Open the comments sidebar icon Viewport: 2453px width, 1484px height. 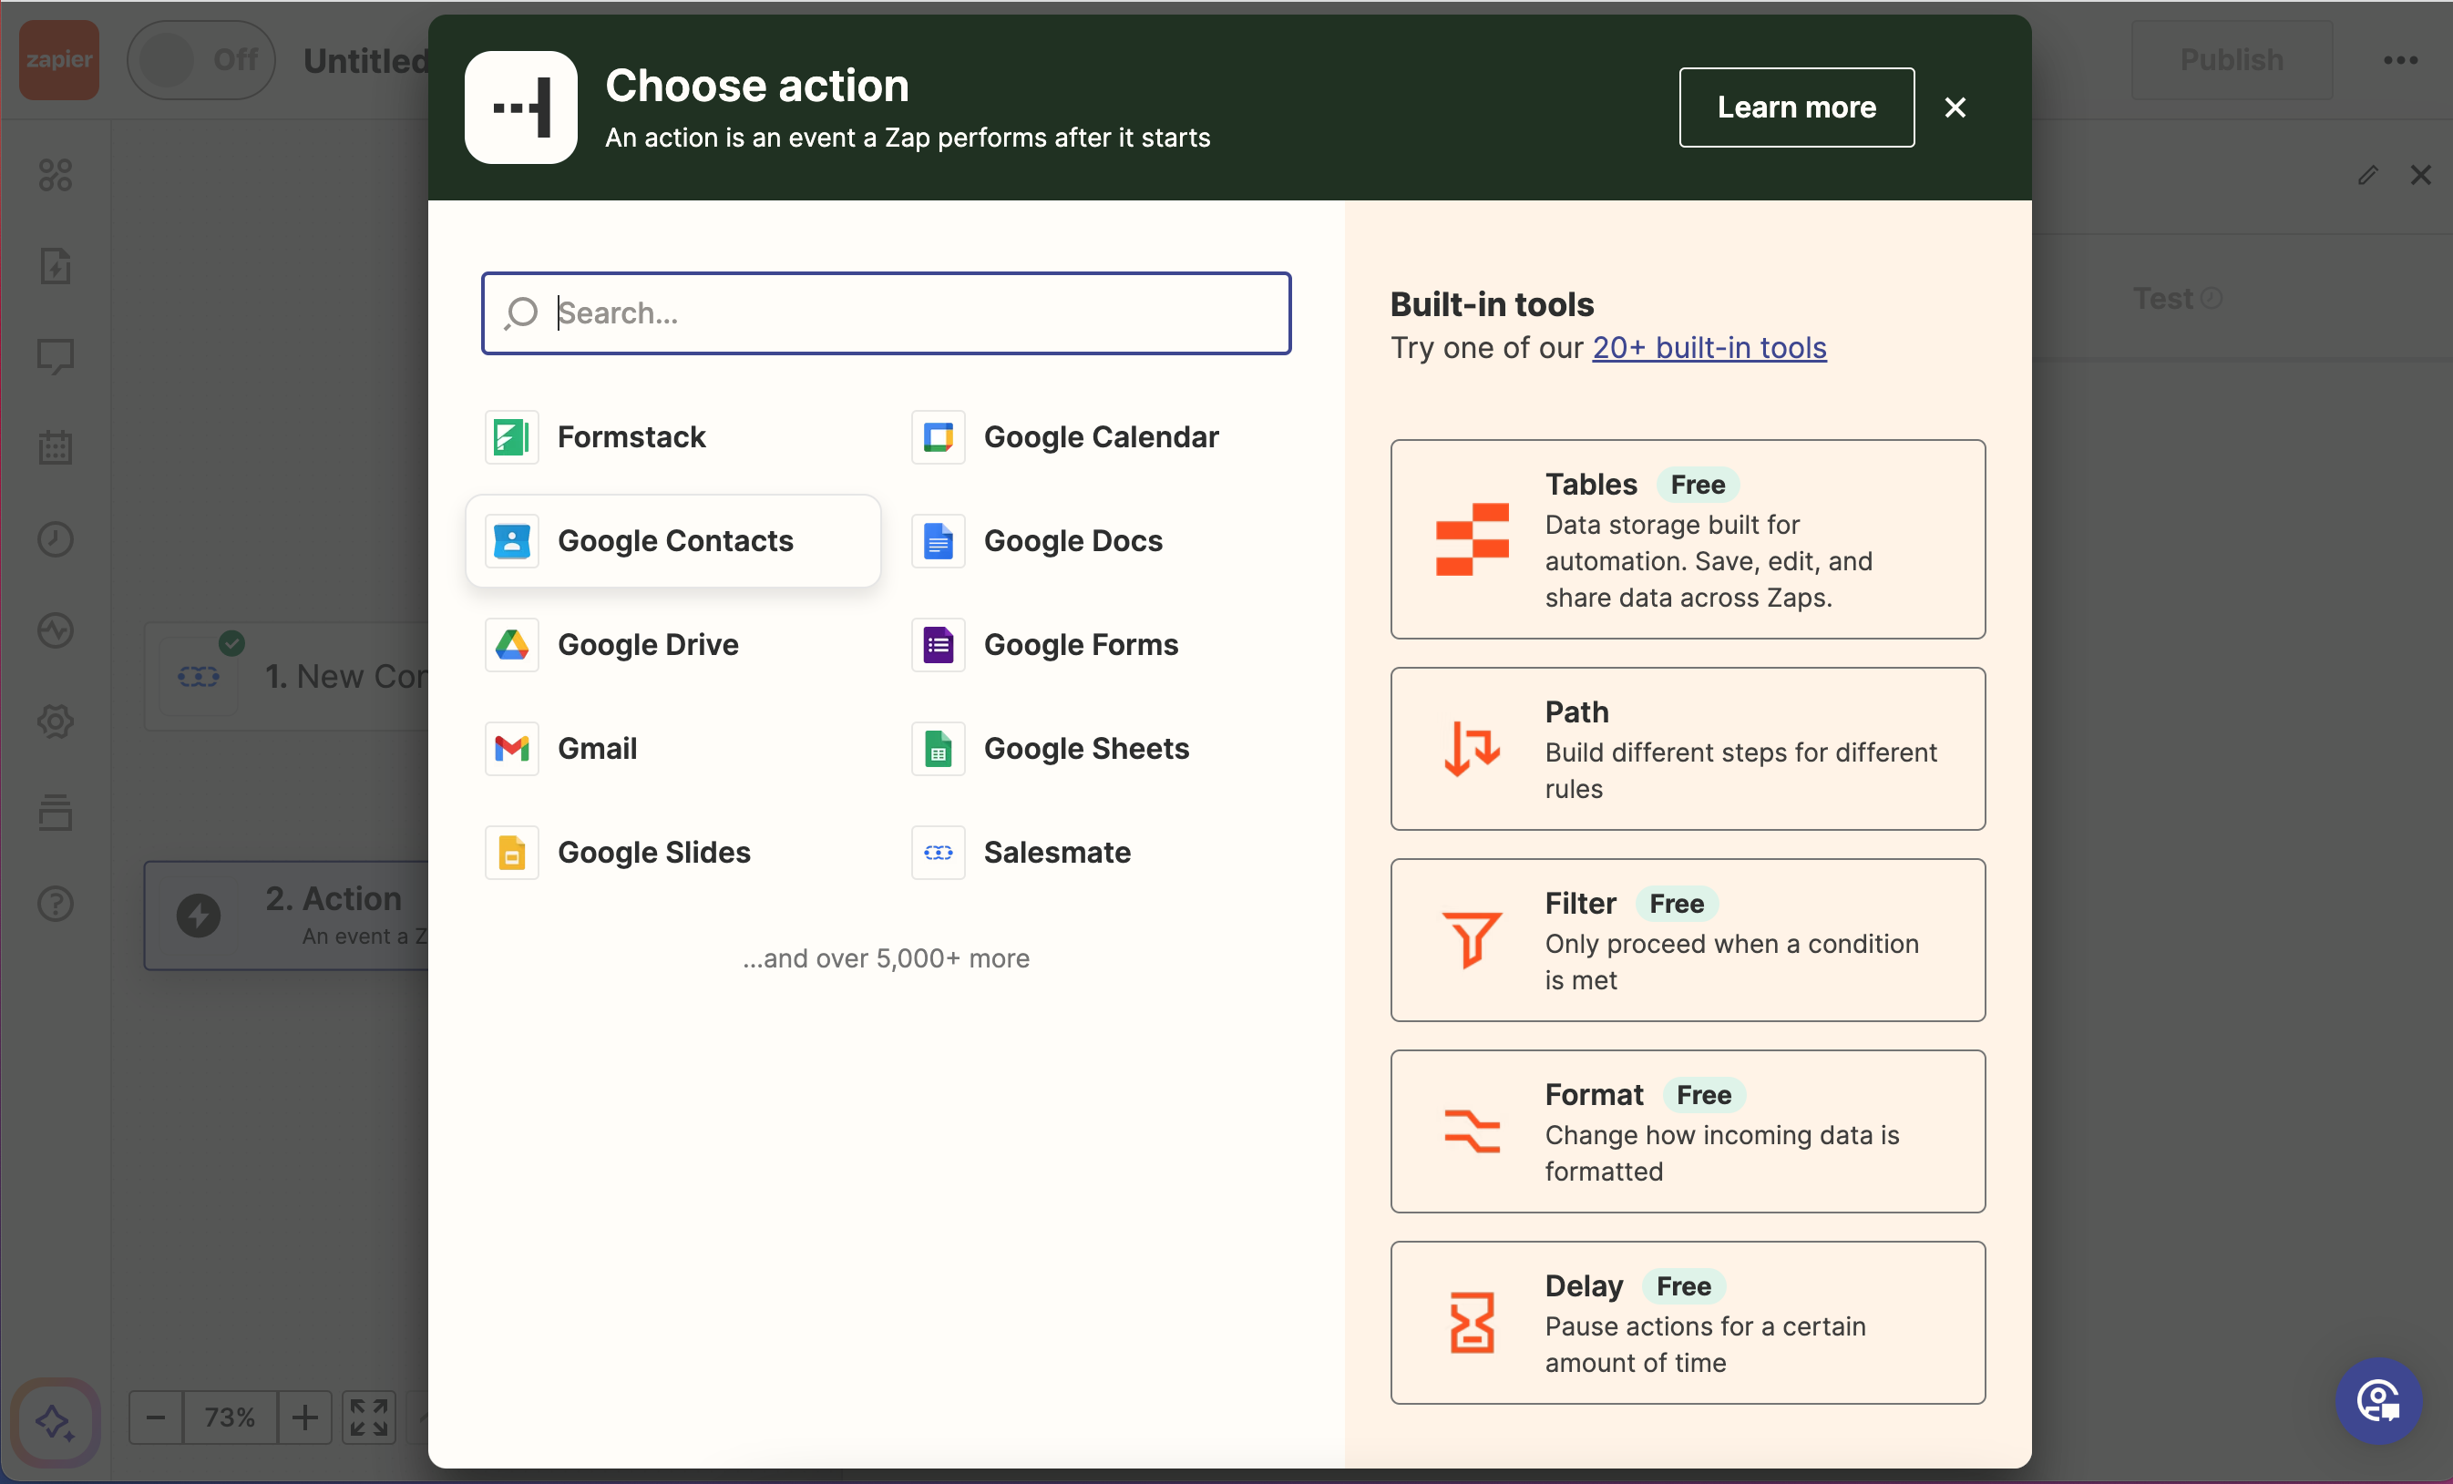point(56,356)
